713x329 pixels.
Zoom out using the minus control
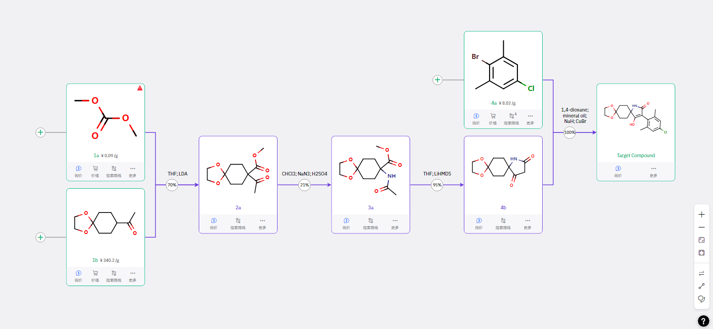(702, 227)
